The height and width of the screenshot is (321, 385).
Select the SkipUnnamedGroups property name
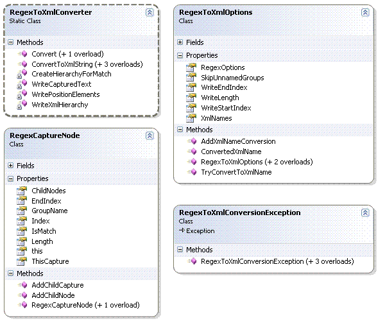pos(232,78)
